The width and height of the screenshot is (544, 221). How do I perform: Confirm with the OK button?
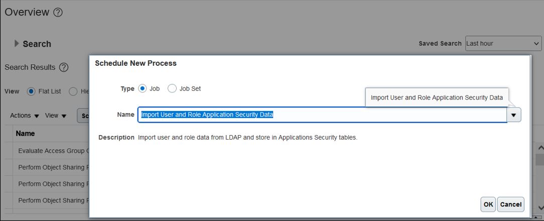[488, 204]
